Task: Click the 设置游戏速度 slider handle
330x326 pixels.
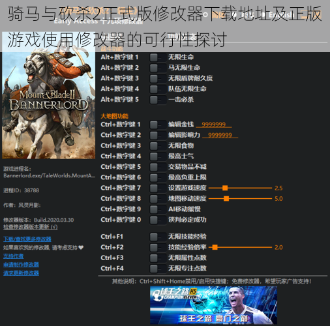Action: 225,188
